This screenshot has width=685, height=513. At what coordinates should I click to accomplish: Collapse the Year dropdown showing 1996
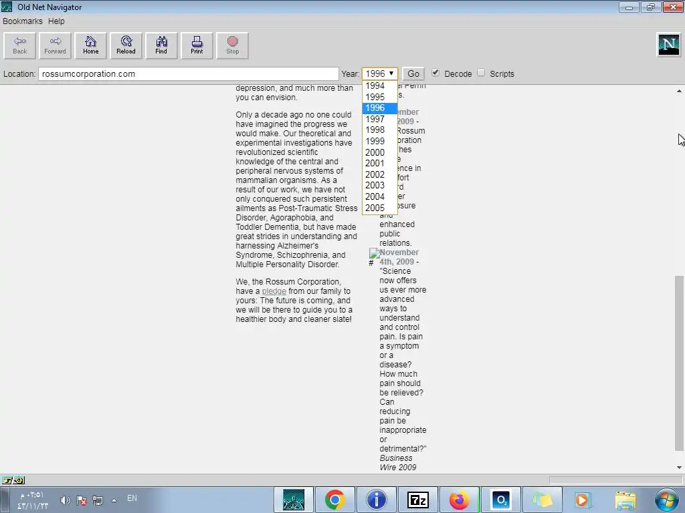[380, 73]
